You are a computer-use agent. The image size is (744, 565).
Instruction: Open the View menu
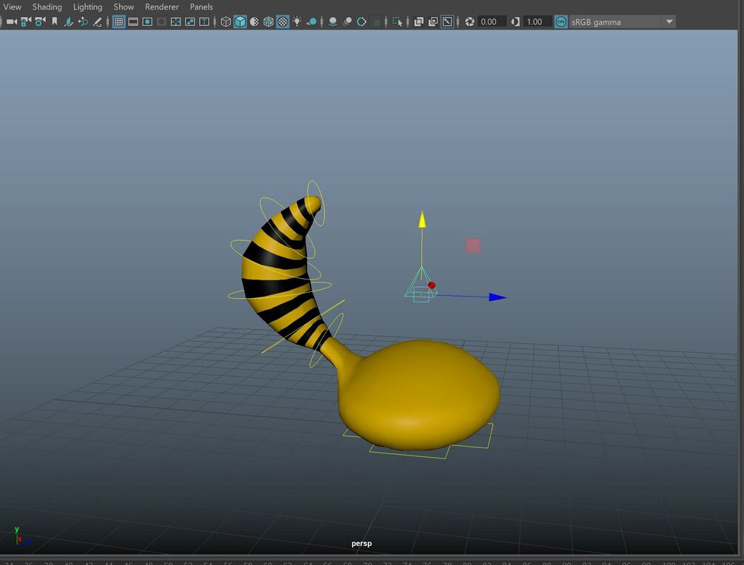(x=13, y=7)
